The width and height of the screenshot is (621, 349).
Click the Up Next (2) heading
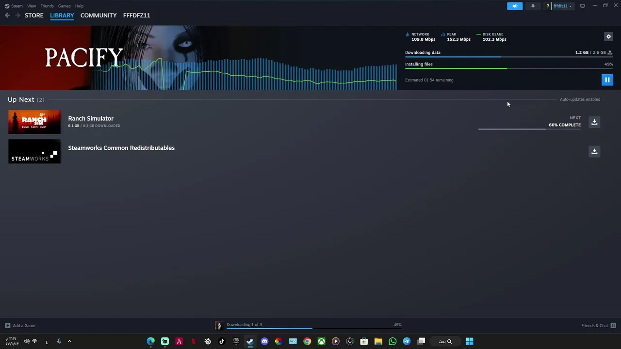pos(26,99)
